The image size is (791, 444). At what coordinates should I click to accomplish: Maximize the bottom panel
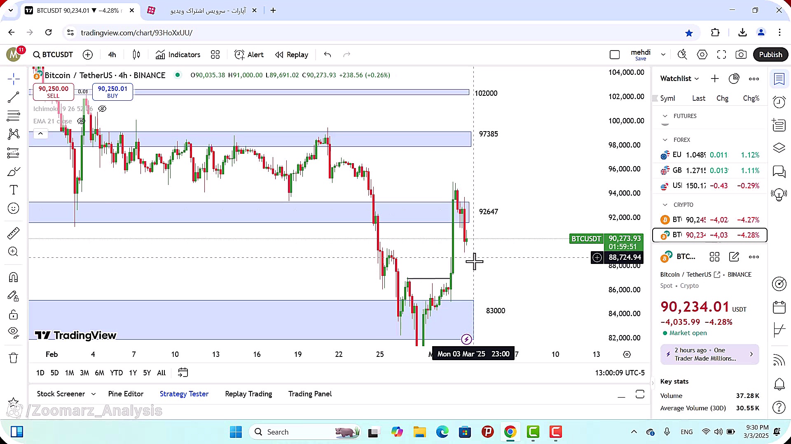[x=640, y=394]
